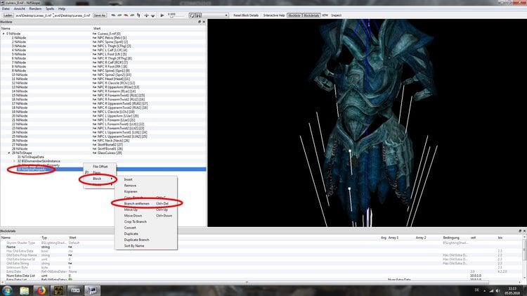Toggle the Blockdetails panel button

pos(311,15)
